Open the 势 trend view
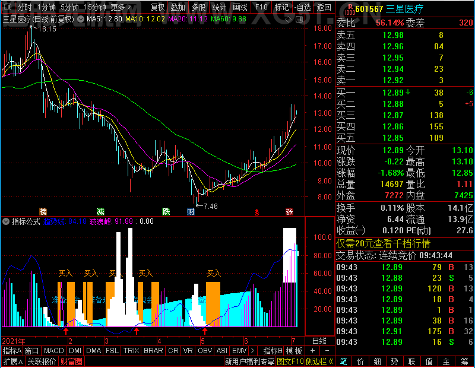The height and width of the screenshot is (368, 475). point(394,361)
